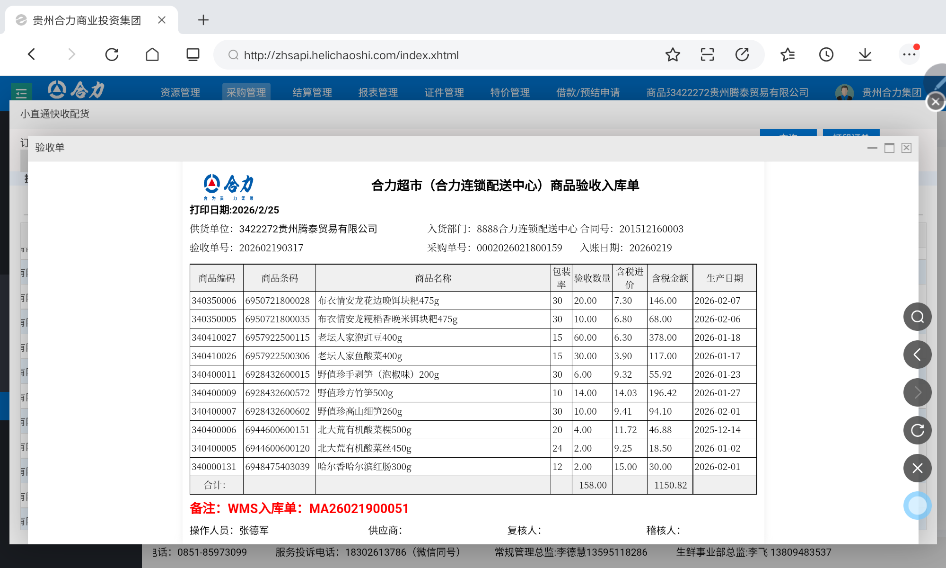This screenshot has width=946, height=568.
Task: Open browser history clock icon
Action: [826, 55]
